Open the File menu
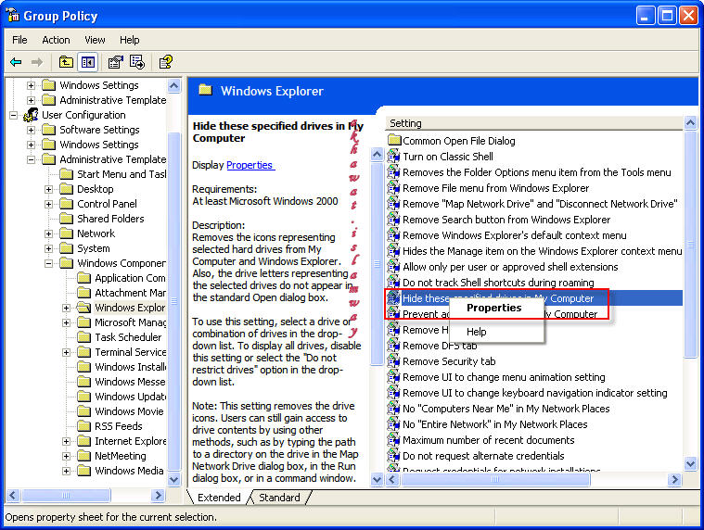Screen dimensions: 704x530 pos(19,40)
